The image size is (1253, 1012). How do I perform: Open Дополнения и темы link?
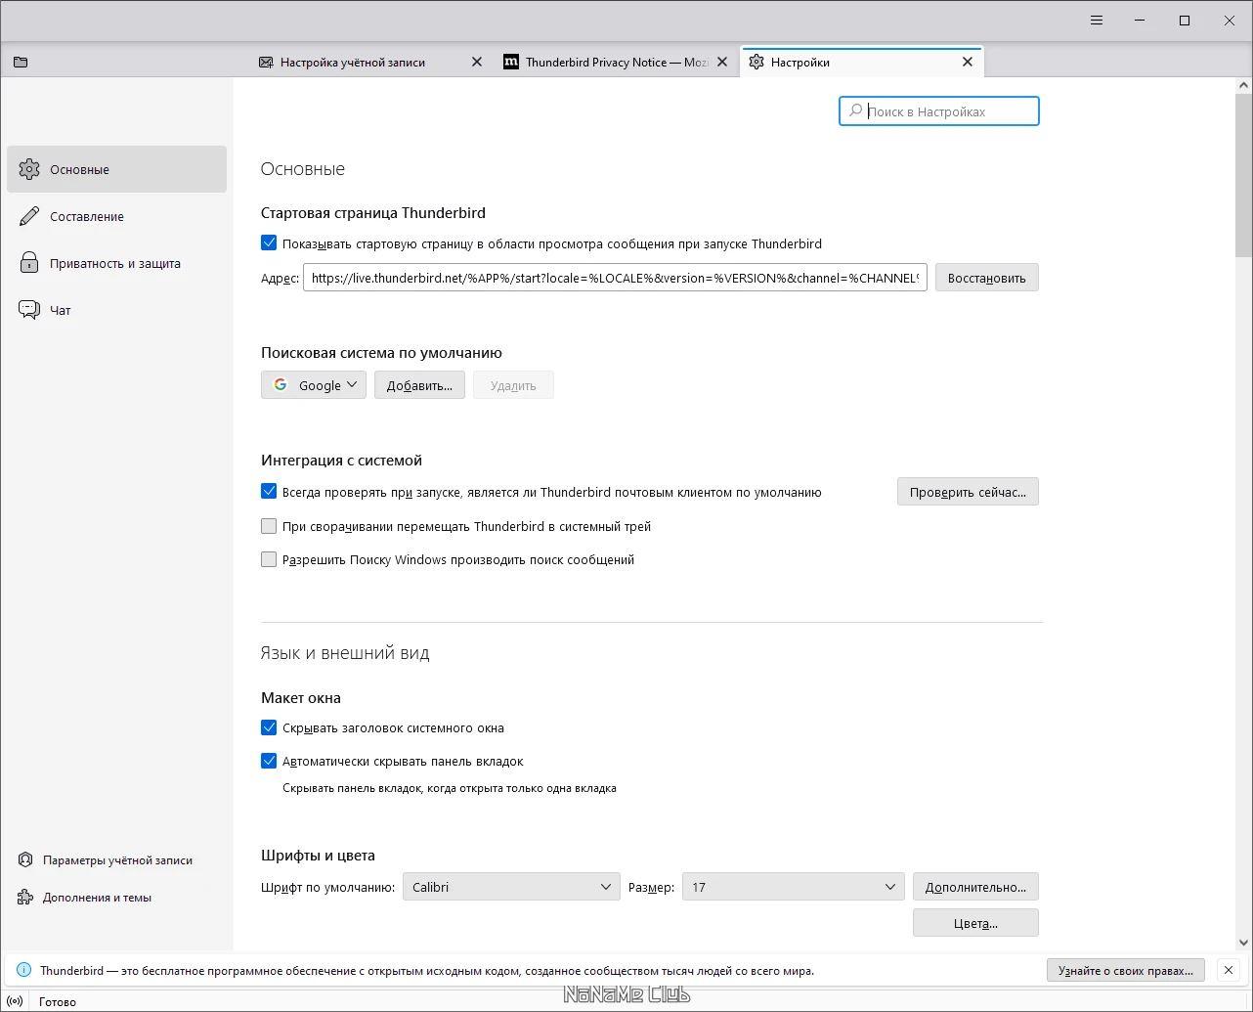point(97,898)
